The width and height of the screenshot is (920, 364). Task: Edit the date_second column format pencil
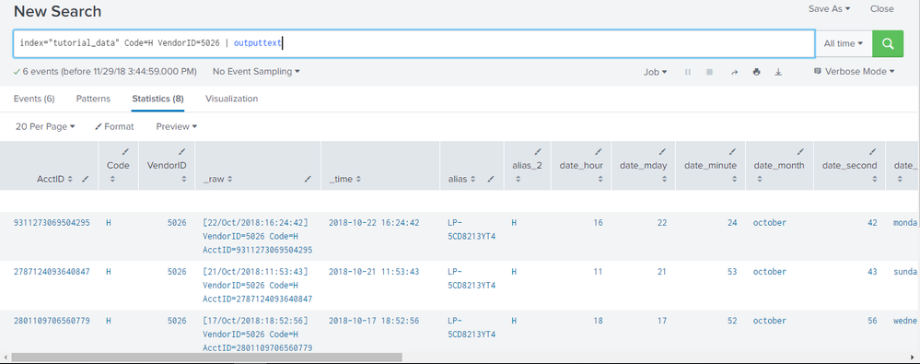pyautogui.click(x=873, y=151)
